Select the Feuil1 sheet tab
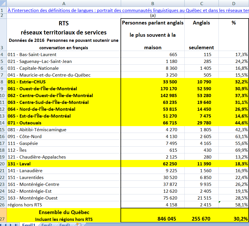 coord(29,225)
